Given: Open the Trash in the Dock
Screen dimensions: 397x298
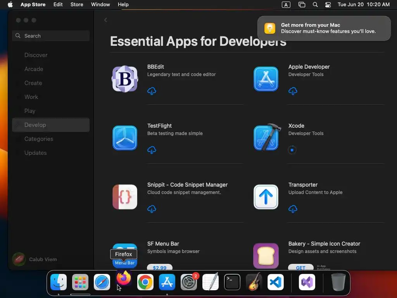Looking at the screenshot, I should click(338, 282).
